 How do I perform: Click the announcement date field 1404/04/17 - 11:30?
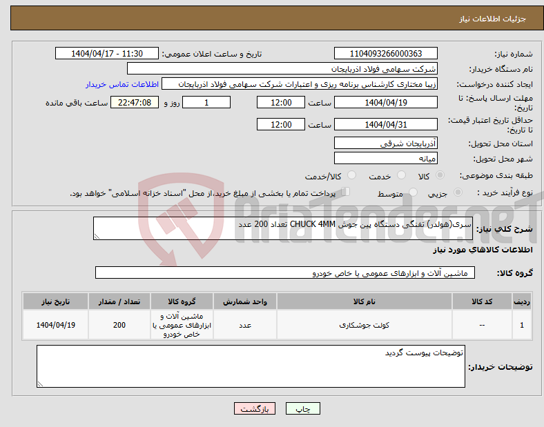pos(107,53)
